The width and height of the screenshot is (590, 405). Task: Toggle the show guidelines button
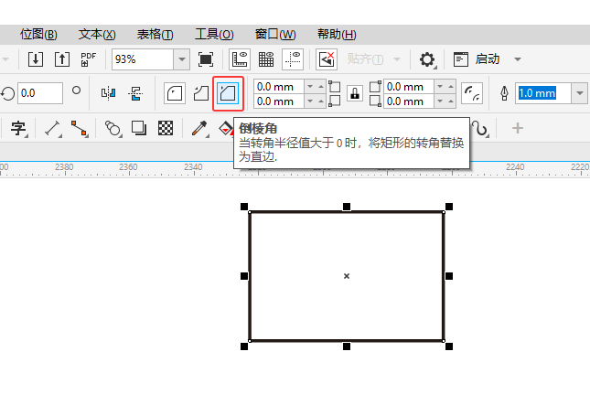tap(293, 59)
